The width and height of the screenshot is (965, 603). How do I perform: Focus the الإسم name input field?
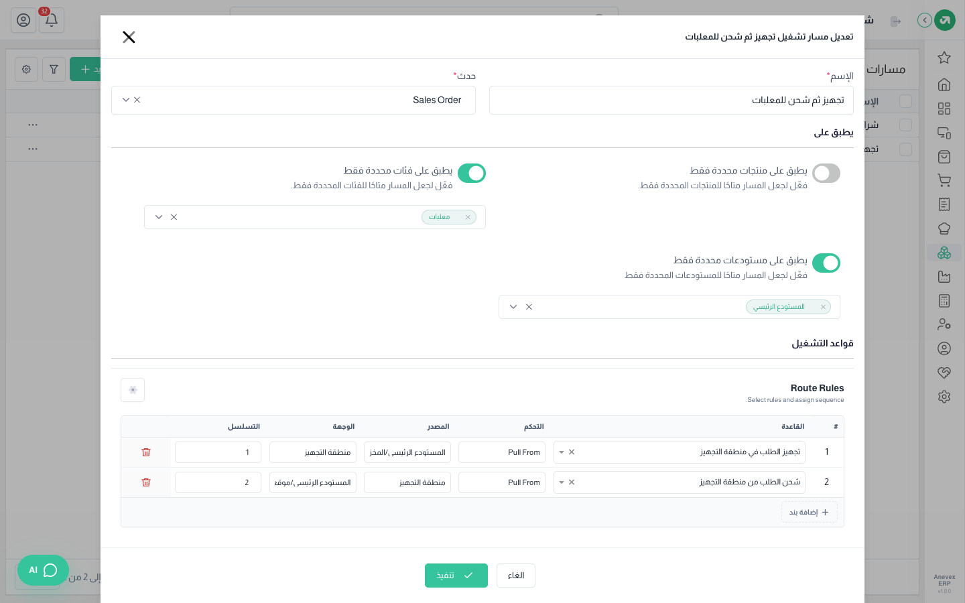click(671, 100)
